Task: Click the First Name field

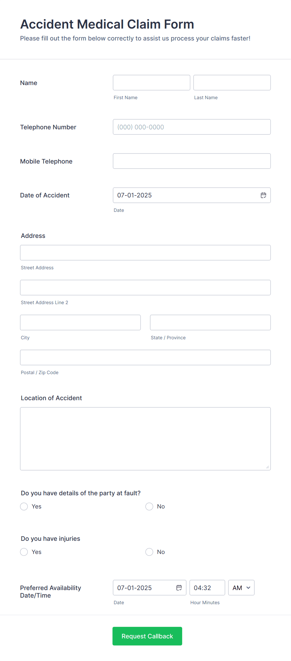Action: click(x=151, y=82)
